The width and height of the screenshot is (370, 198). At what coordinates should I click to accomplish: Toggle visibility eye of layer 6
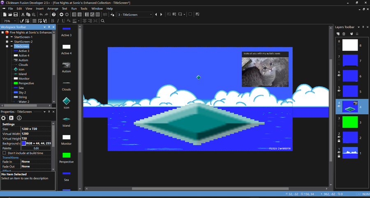coord(339,75)
